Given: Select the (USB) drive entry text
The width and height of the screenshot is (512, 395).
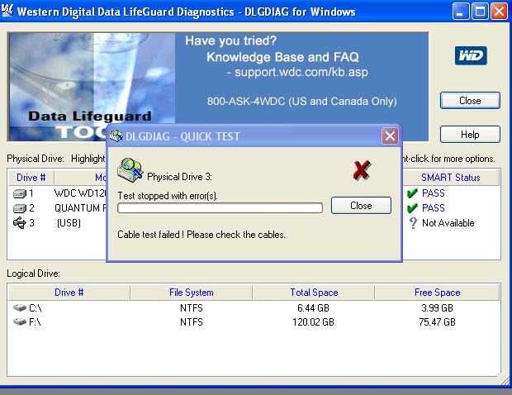Looking at the screenshot, I should click(x=69, y=223).
